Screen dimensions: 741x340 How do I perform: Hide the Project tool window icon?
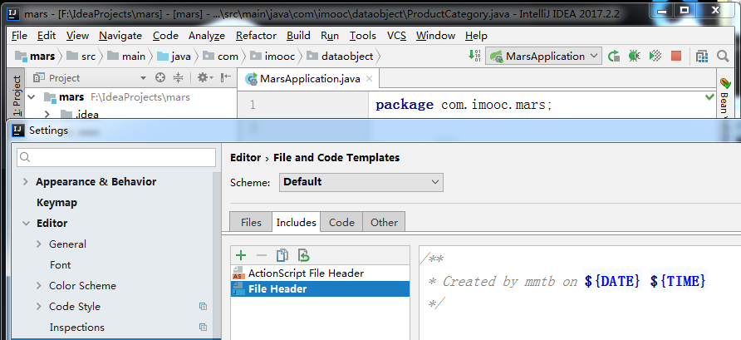point(226,77)
